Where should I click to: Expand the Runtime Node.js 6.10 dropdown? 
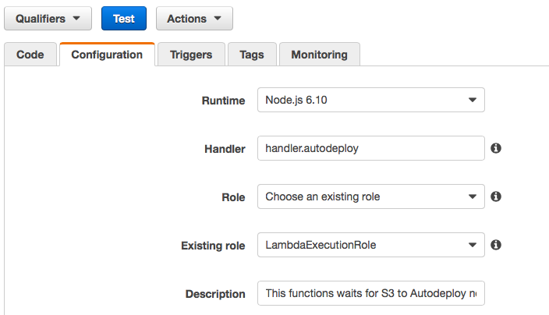pos(371,101)
